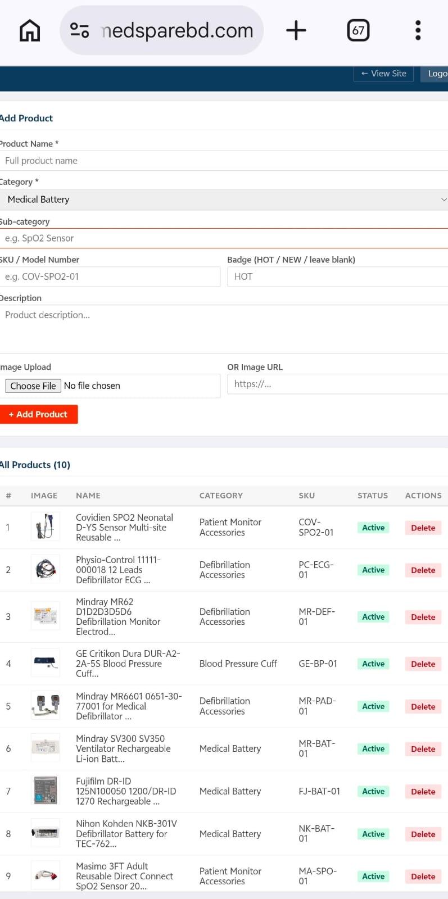Click the View Site link
Viewport: 448px width, 899px height.
click(383, 74)
